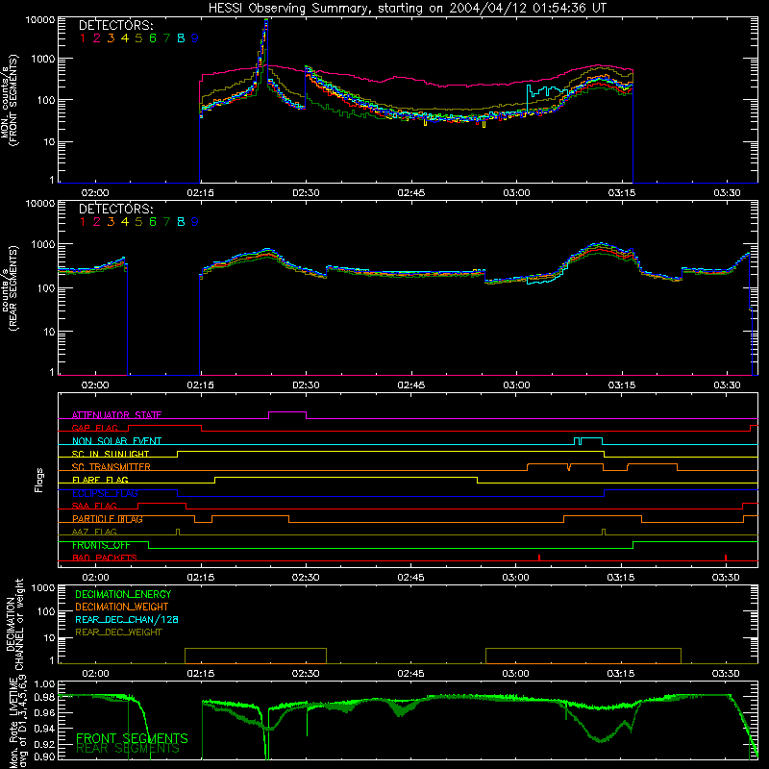This screenshot has height=769, width=769.
Task: Click the PARTICLE_FLAG label
Action: coord(108,519)
